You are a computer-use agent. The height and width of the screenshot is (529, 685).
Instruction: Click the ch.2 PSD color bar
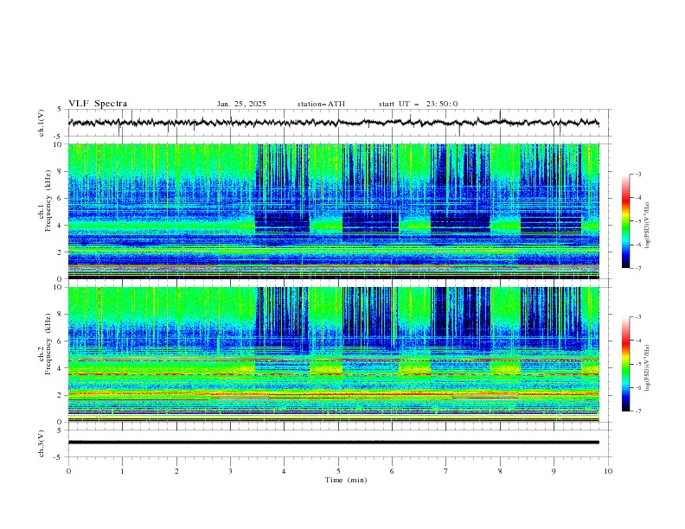click(x=626, y=364)
